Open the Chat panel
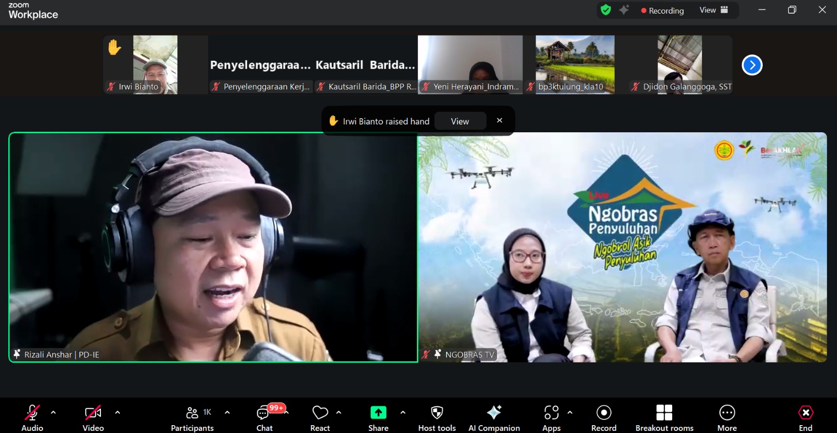Screen dimensions: 837x433 [264, 417]
